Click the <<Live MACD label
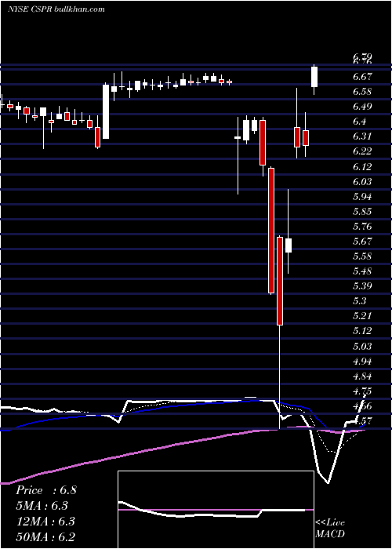 click(x=330, y=529)
